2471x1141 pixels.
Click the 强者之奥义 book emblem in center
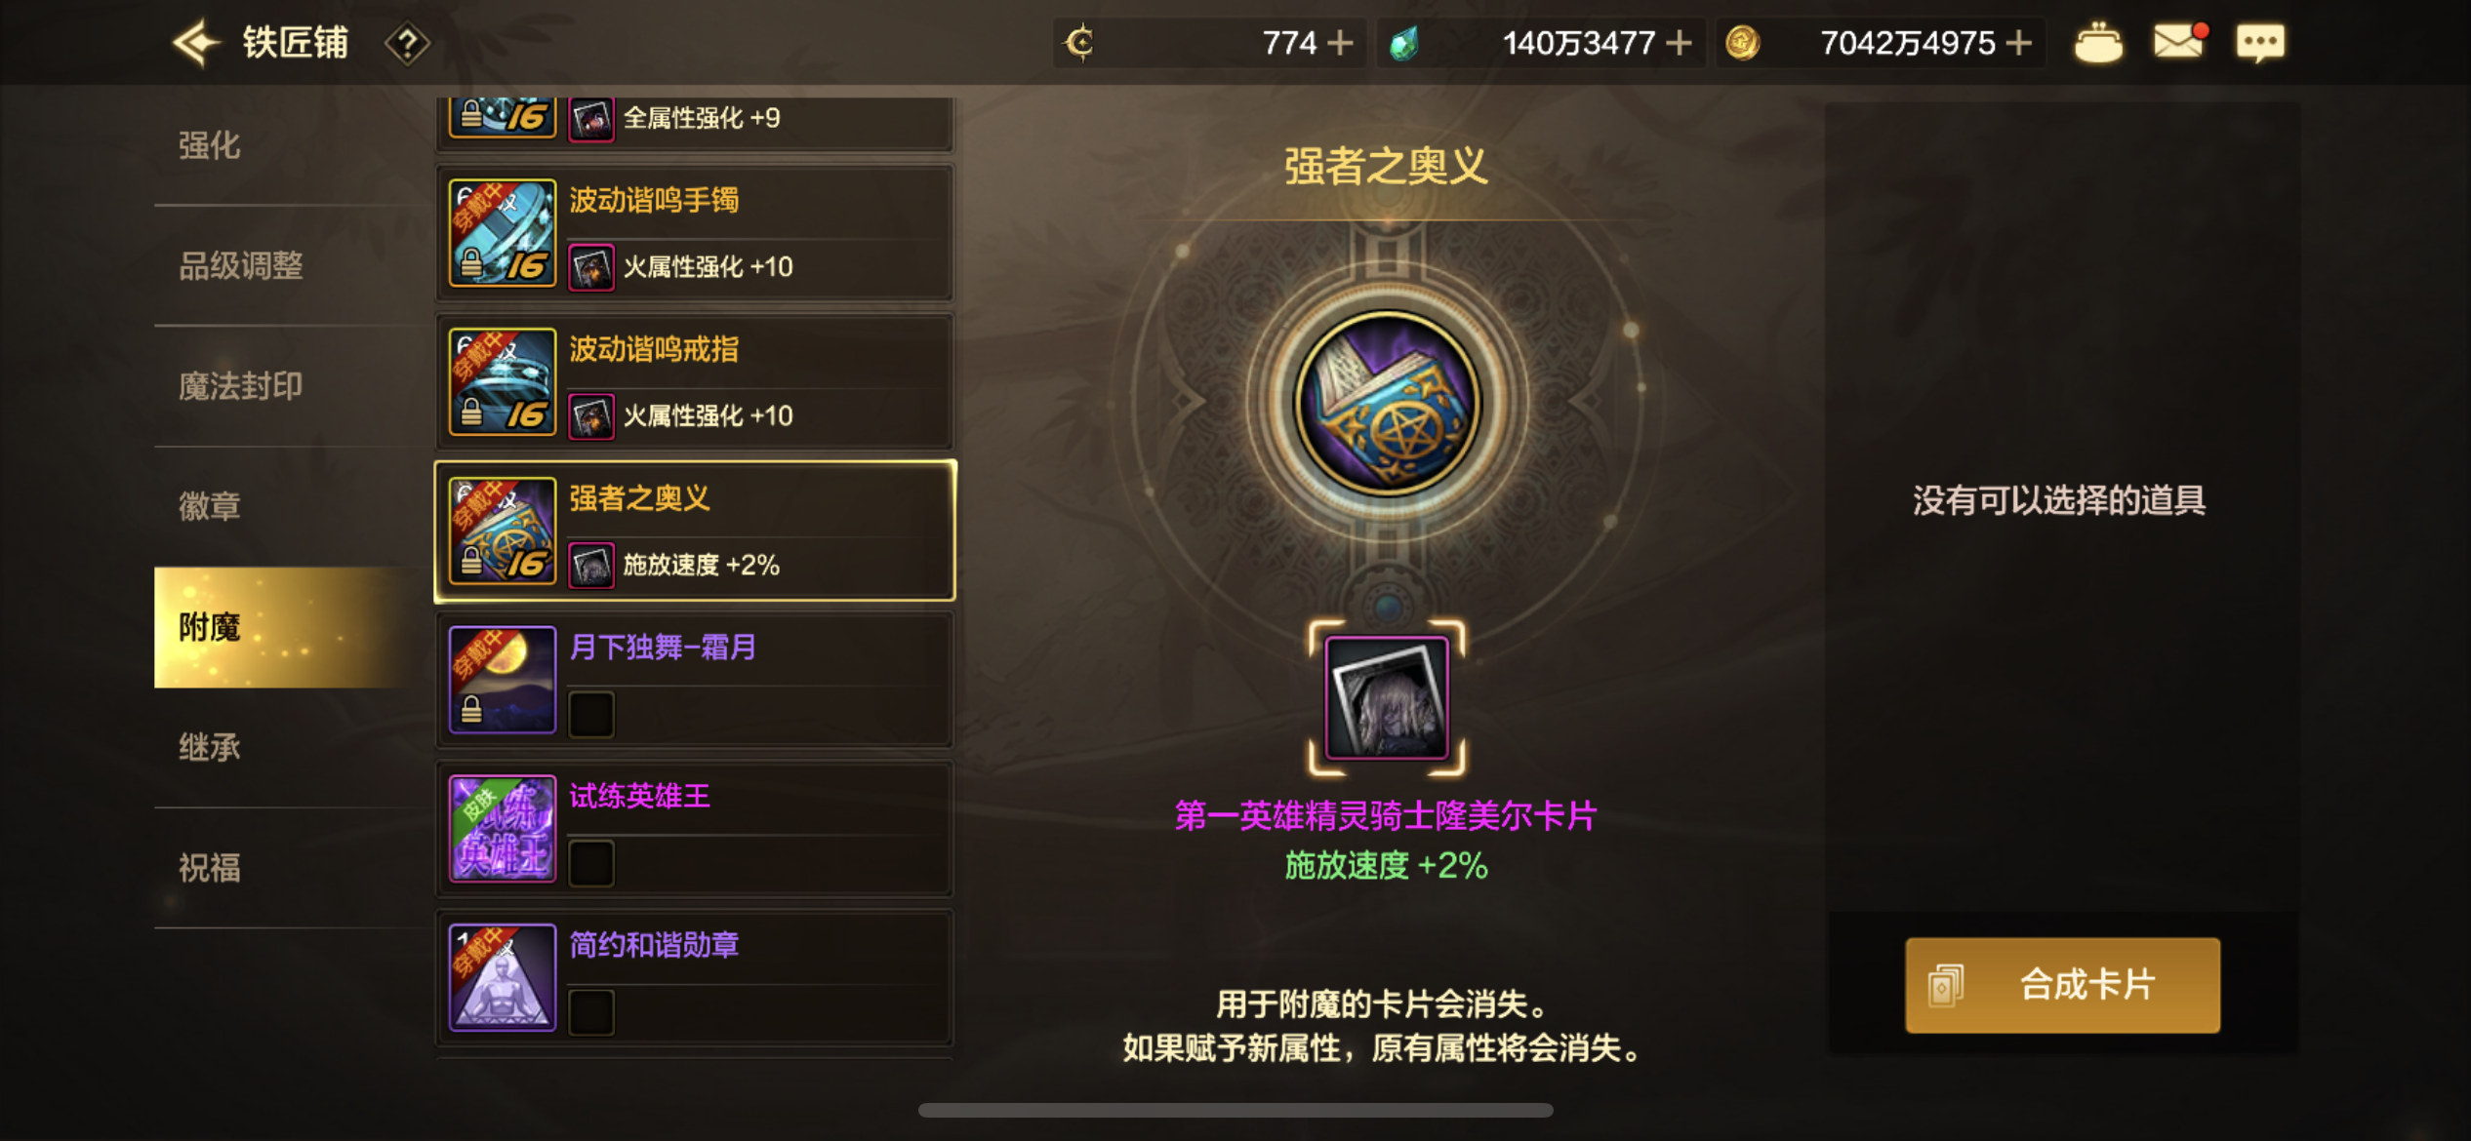click(1387, 403)
